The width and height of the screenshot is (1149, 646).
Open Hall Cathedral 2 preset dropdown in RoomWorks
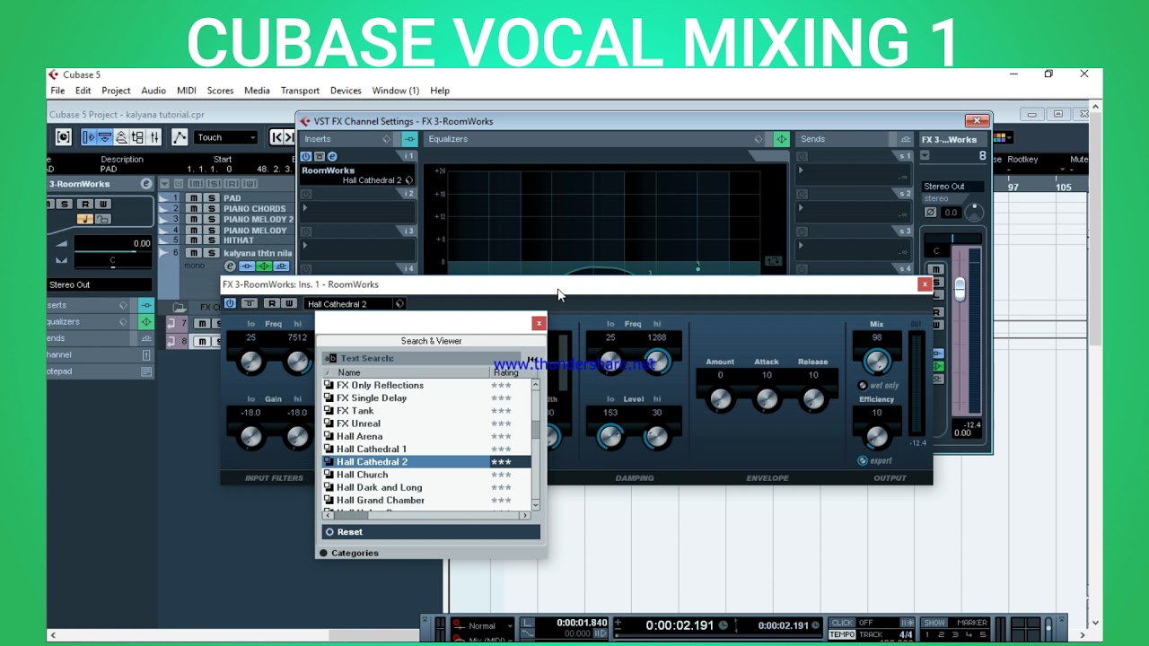(348, 304)
